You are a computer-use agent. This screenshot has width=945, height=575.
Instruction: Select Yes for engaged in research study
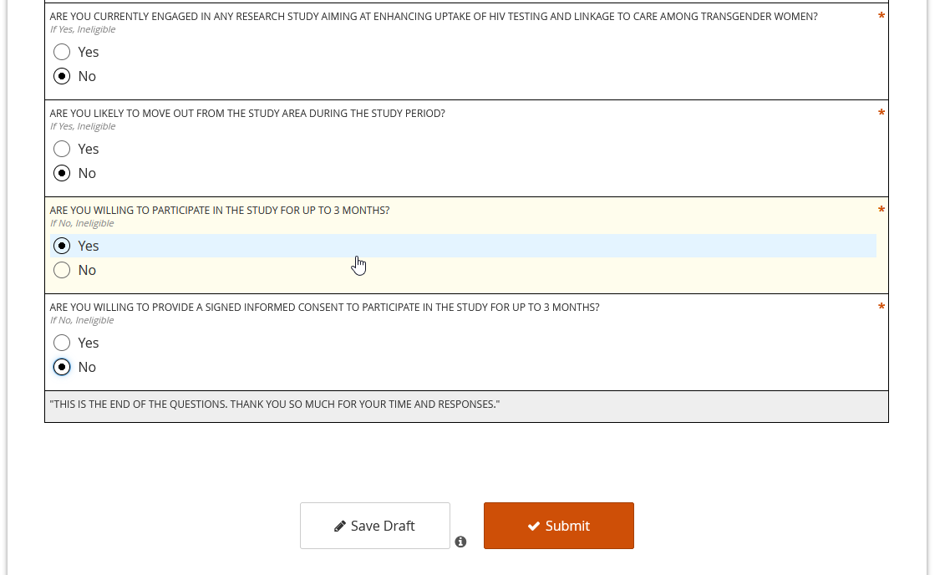62,52
